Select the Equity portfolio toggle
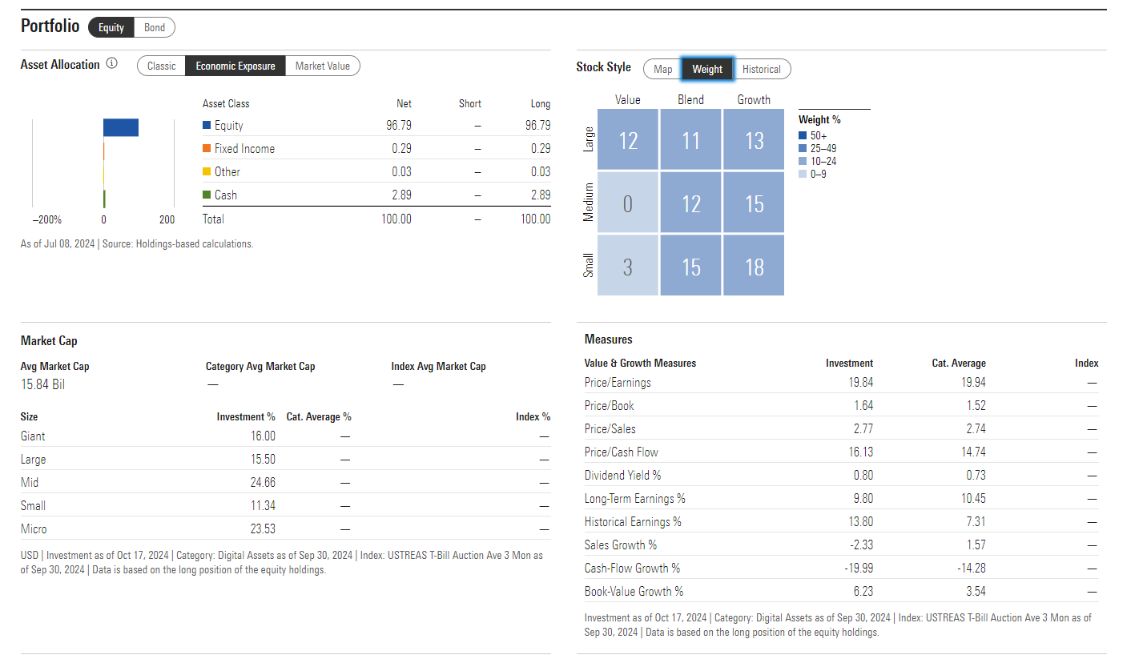Screen dimensions: 1143x655 pos(111,27)
